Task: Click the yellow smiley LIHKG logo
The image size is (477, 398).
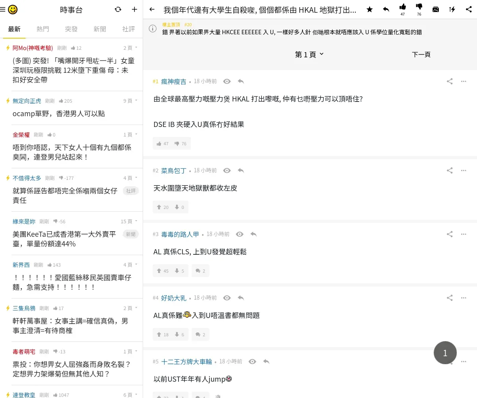Action: [13, 10]
